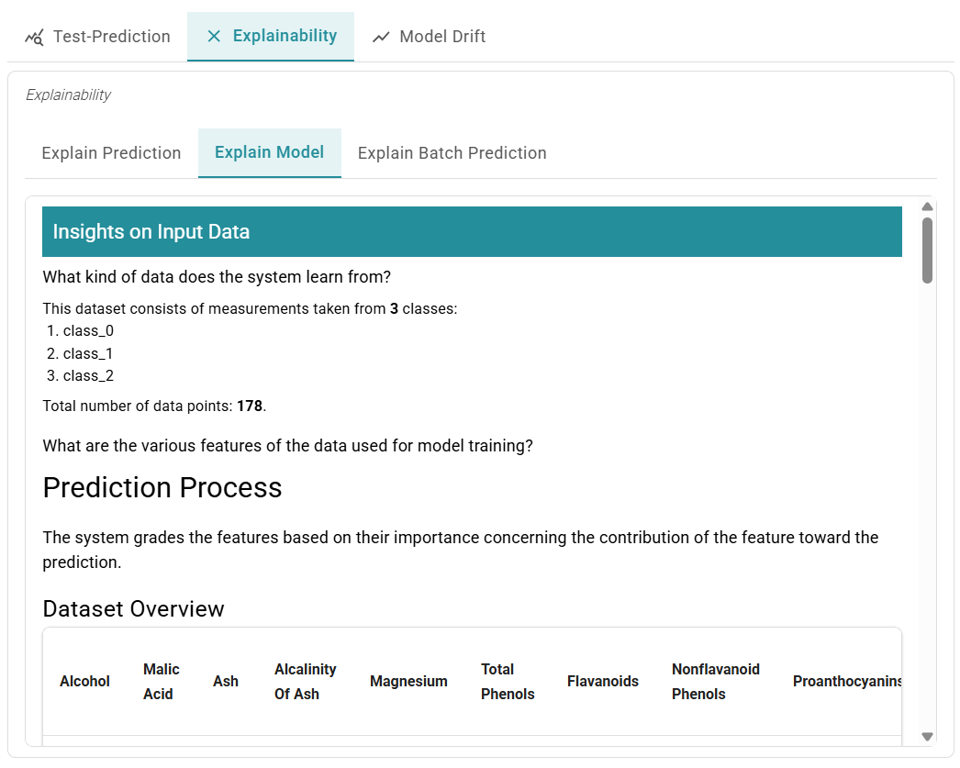The width and height of the screenshot is (960, 768).
Task: Click the X icon on the Explainability tab
Action: point(214,36)
